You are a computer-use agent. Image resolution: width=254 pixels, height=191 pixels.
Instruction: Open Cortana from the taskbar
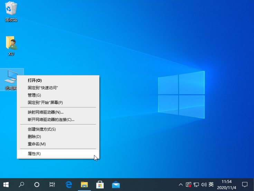37,184
